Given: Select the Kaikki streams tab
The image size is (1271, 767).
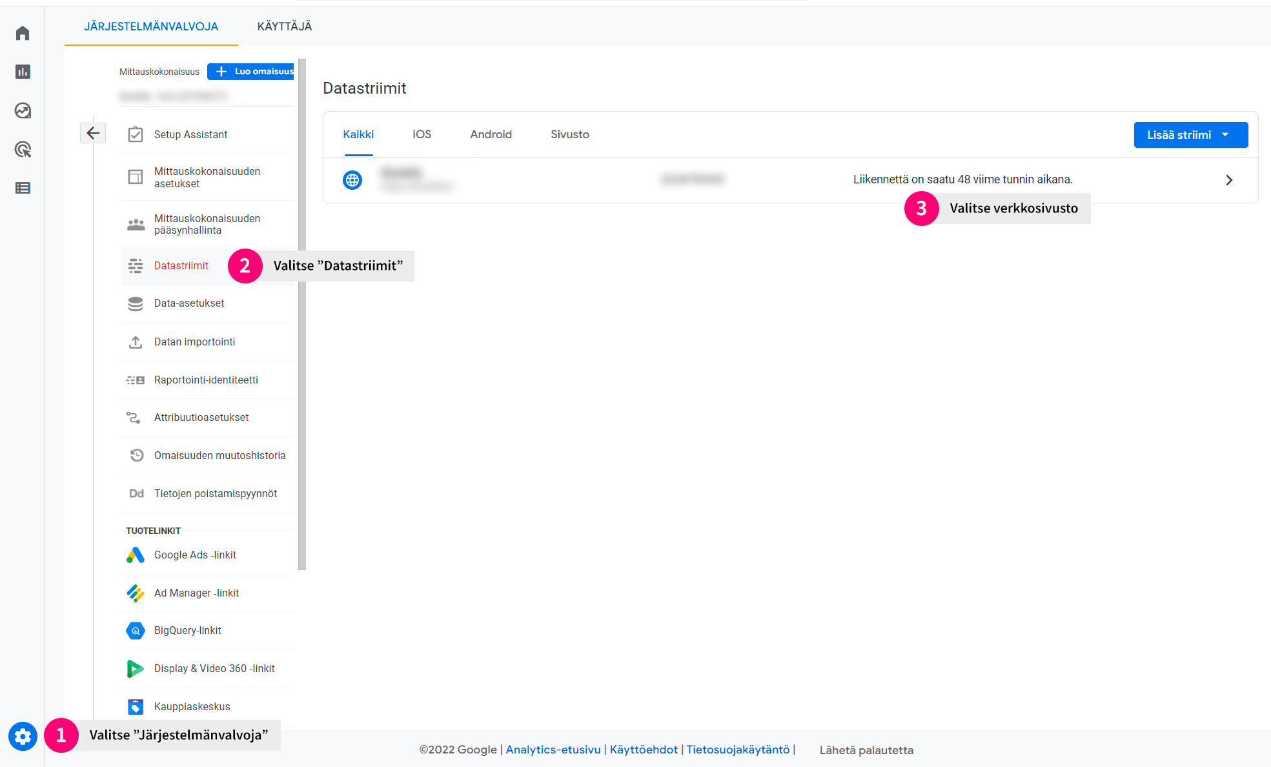Looking at the screenshot, I should (358, 134).
